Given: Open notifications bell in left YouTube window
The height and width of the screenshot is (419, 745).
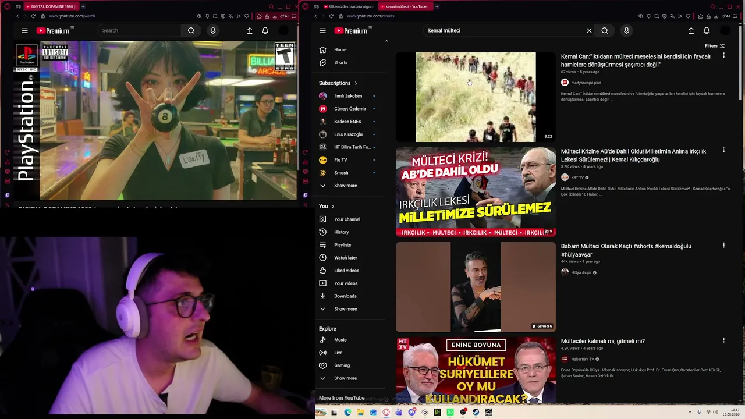Looking at the screenshot, I should [265, 31].
